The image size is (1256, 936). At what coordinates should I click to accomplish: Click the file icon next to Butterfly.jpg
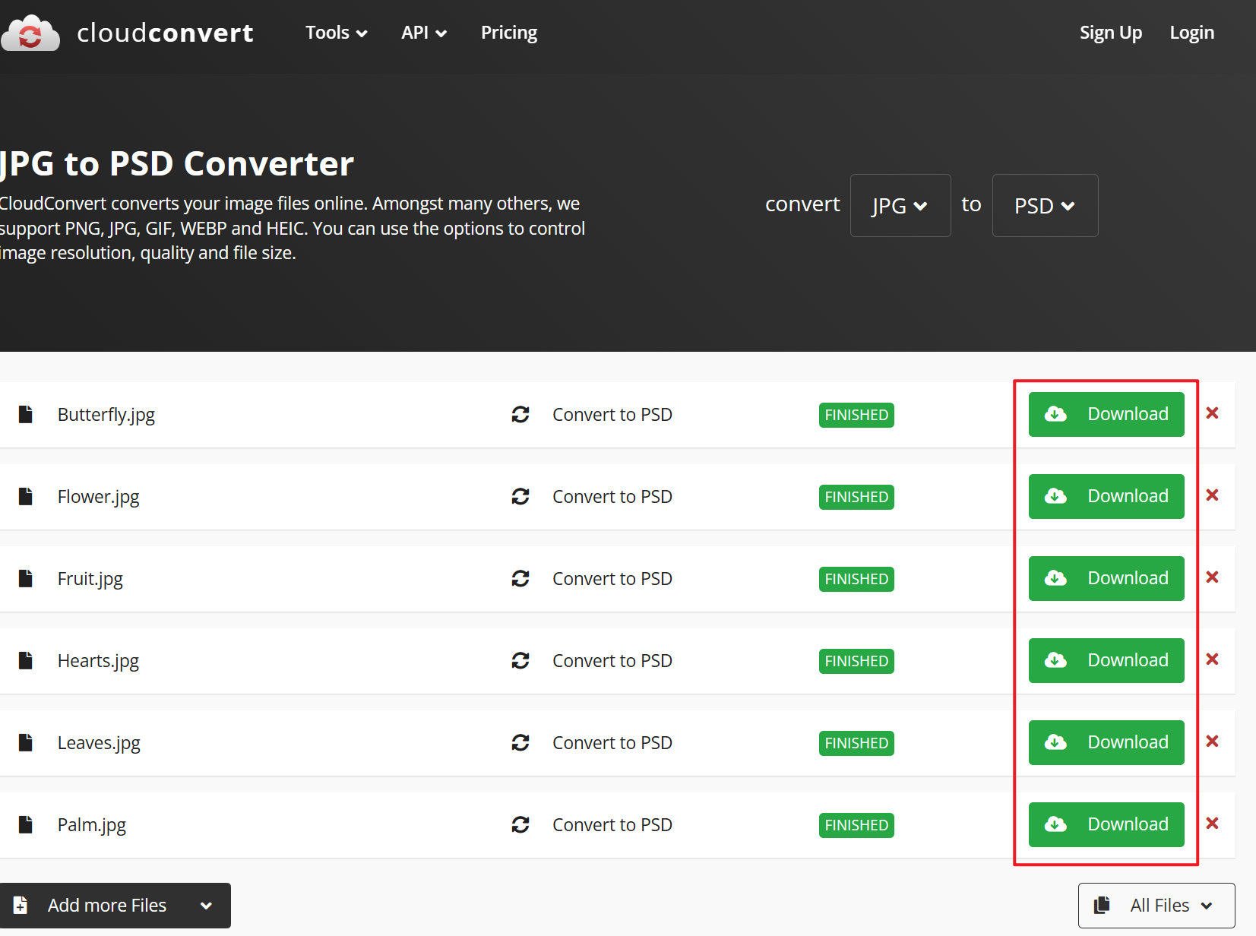tap(26, 415)
